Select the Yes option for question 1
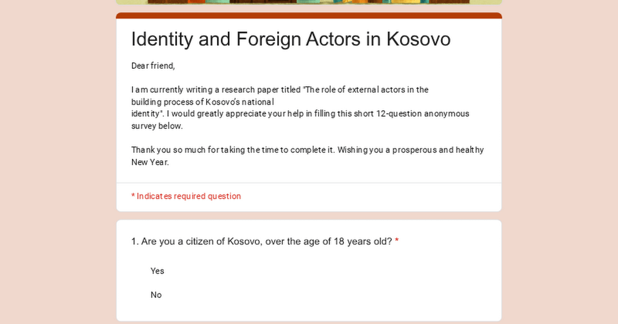The image size is (618, 324). 157,271
